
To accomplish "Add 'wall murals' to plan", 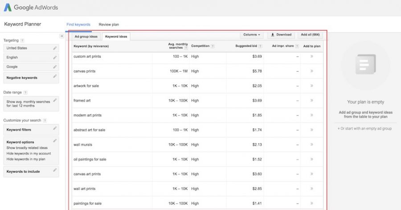I will pos(312,145).
